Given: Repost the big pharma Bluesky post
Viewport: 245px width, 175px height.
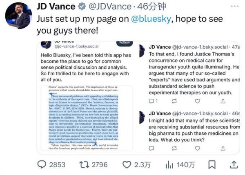Looking at the screenshot, I should (x=174, y=148).
